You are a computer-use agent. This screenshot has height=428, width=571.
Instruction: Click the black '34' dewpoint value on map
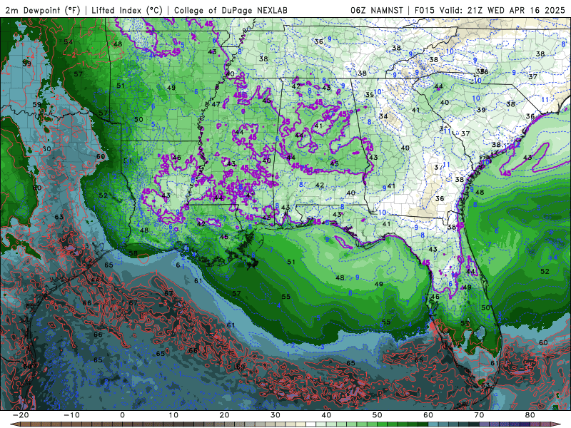click(383, 116)
